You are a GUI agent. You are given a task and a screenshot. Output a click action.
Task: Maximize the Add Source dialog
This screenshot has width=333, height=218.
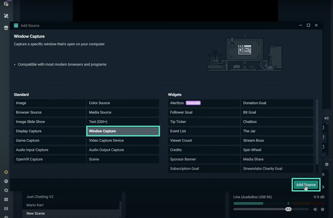308,25
